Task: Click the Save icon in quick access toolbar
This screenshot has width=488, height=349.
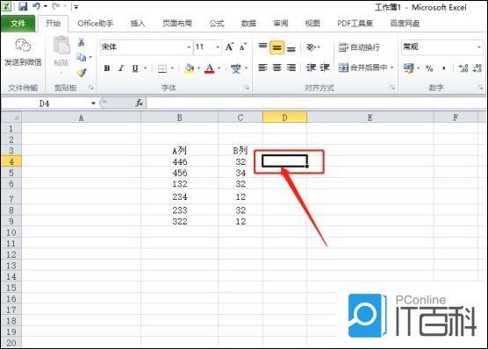Action: pyautogui.click(x=23, y=6)
